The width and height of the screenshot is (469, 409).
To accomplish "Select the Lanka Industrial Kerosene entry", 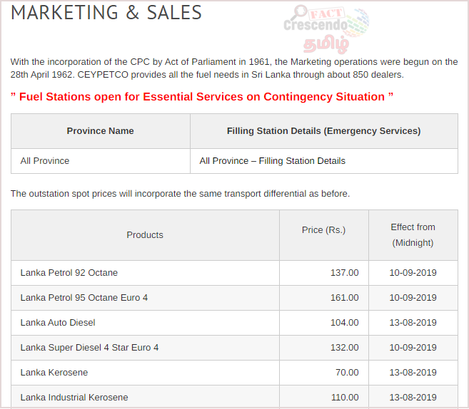I will pyautogui.click(x=74, y=398).
